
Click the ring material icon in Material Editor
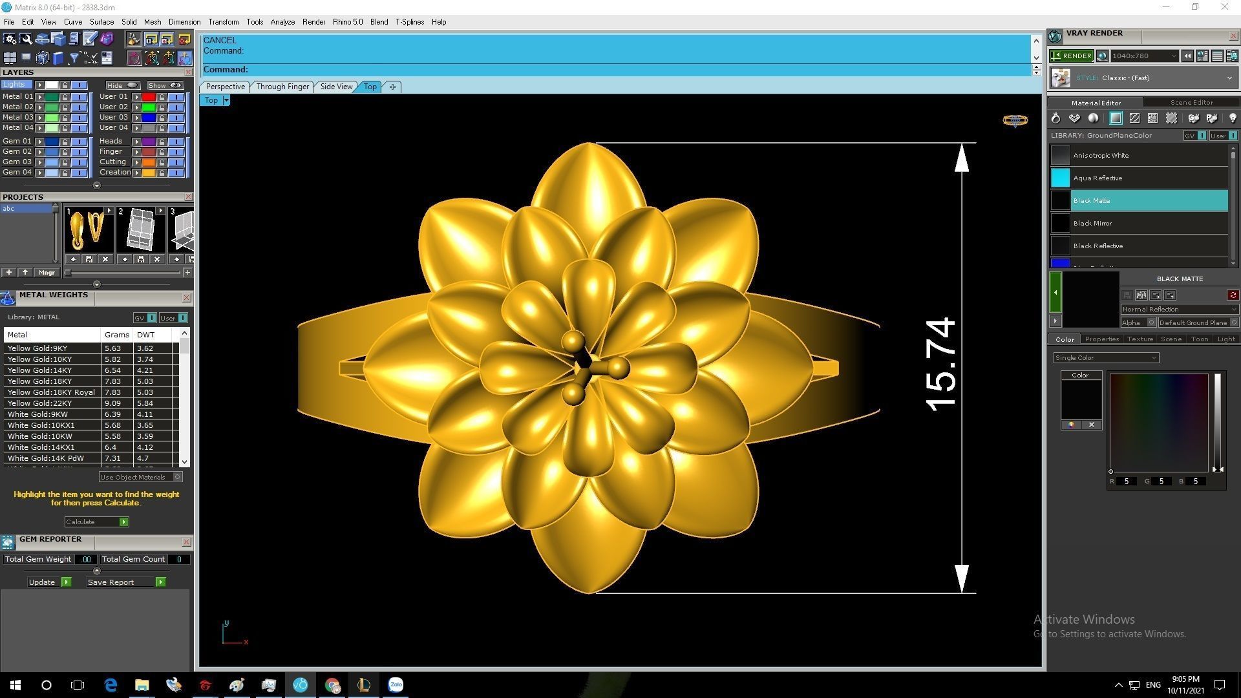coord(1055,118)
